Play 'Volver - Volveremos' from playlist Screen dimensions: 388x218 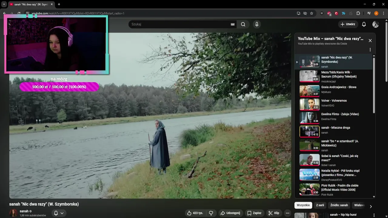(x=333, y=104)
